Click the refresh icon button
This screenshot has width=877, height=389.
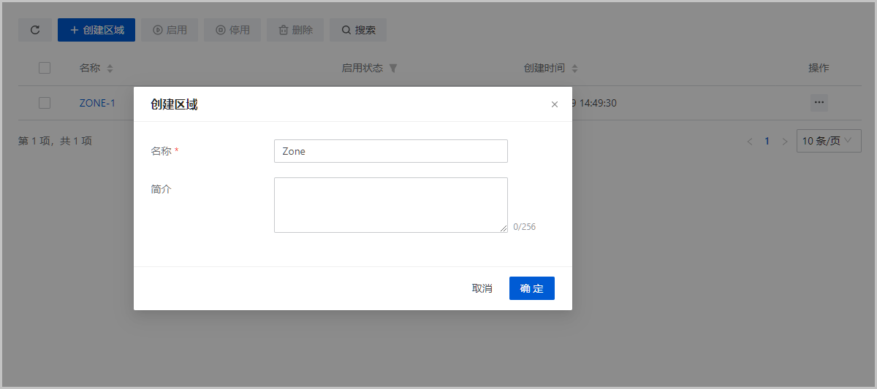coord(34,30)
